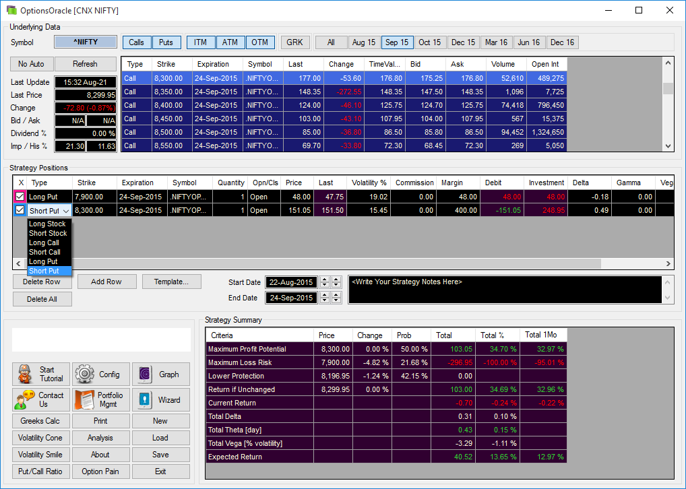The width and height of the screenshot is (686, 489).
Task: Click the Print button
Action: click(101, 421)
